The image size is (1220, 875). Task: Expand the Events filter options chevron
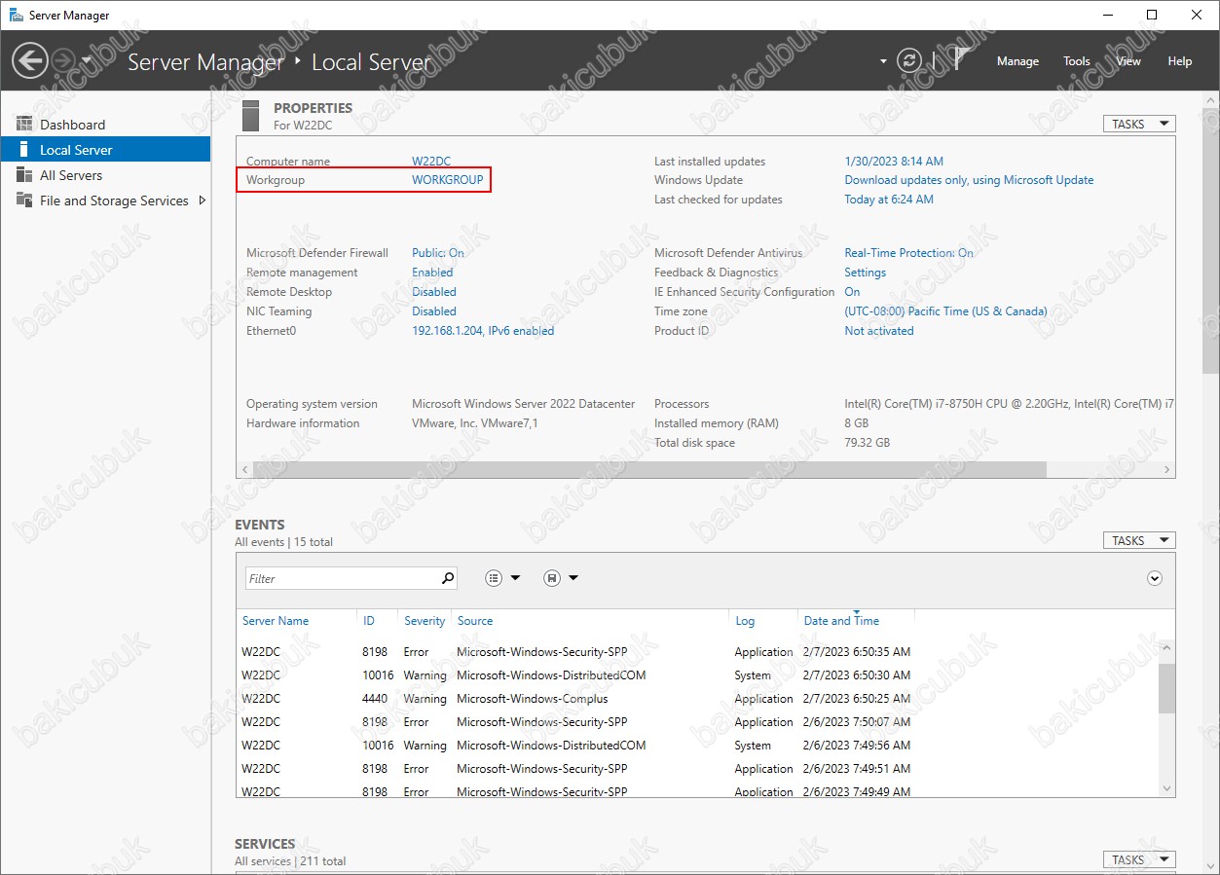point(1155,578)
